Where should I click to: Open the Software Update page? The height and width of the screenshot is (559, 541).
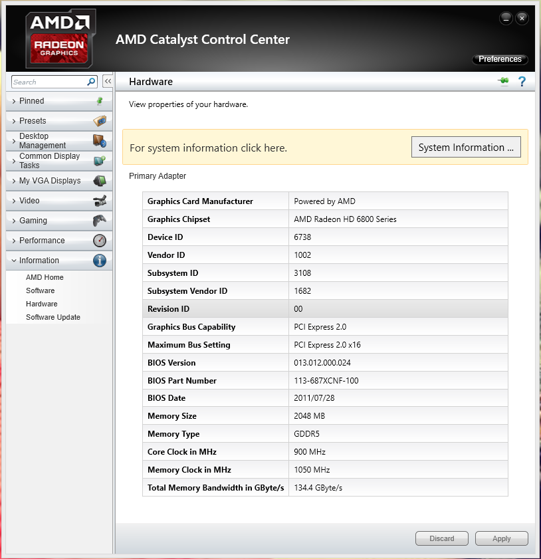tap(53, 317)
